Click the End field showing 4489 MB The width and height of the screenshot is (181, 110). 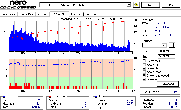[167, 56]
